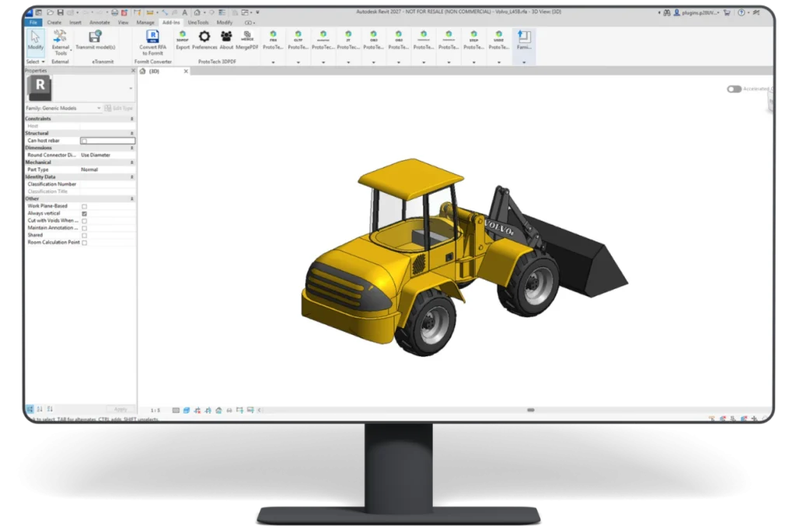Screen dimensions: 796x531
Task: Click the detail level icon in view control bar
Action: click(176, 410)
